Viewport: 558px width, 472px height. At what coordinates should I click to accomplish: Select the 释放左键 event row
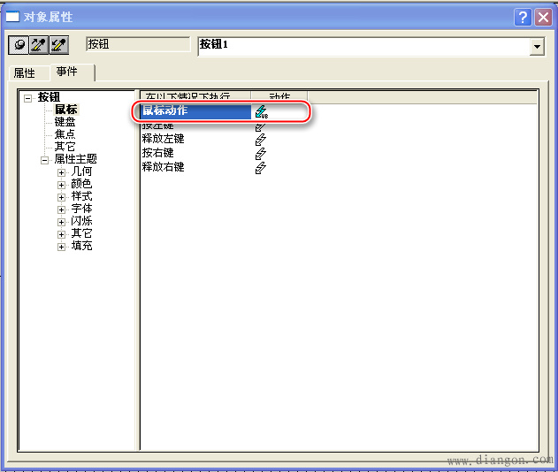[164, 139]
